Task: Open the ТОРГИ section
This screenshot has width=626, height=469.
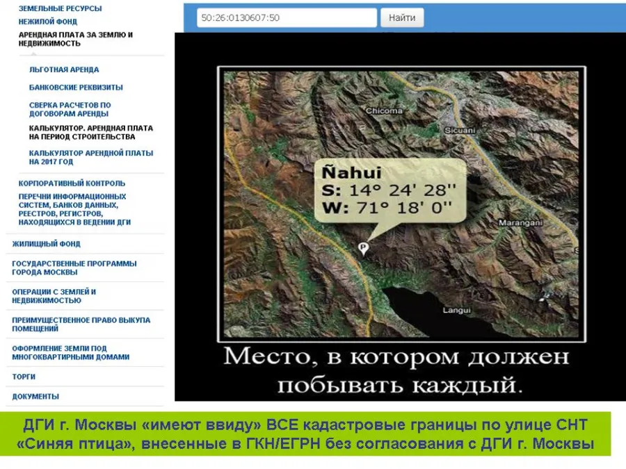Action: point(24,377)
